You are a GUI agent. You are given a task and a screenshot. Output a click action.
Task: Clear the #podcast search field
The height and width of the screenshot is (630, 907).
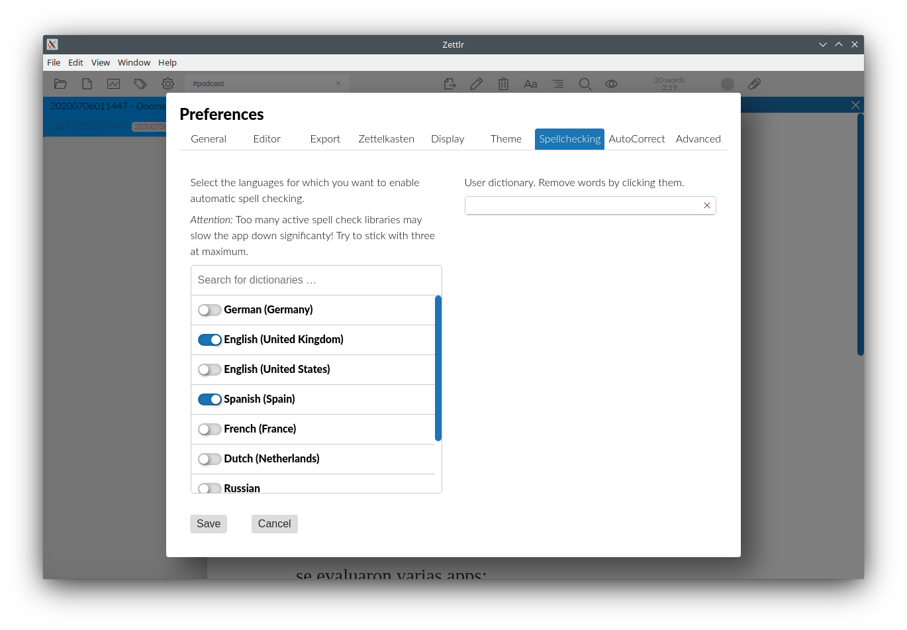[338, 83]
